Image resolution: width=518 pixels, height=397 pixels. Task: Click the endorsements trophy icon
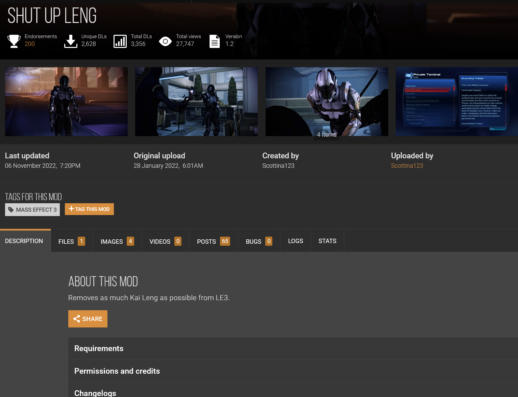[14, 41]
